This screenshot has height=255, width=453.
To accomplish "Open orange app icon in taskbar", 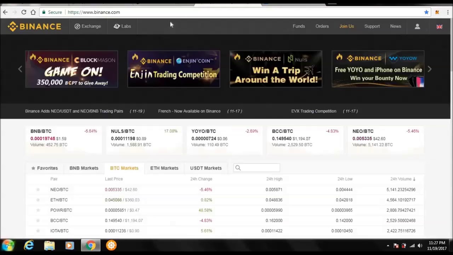I will [111, 245].
